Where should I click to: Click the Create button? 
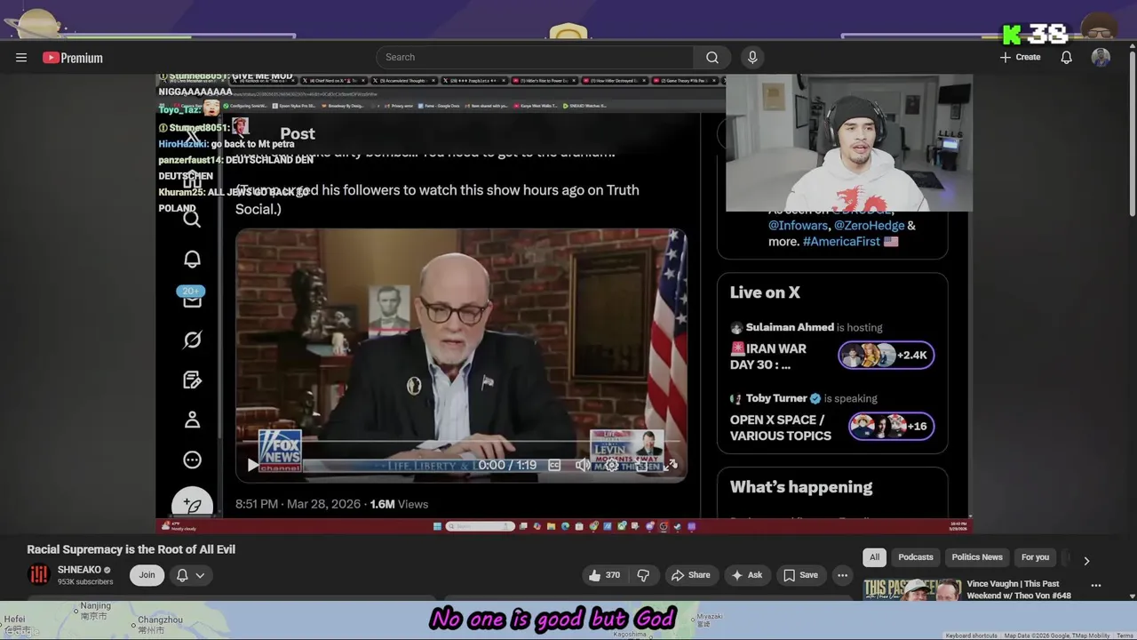[x=1020, y=58]
